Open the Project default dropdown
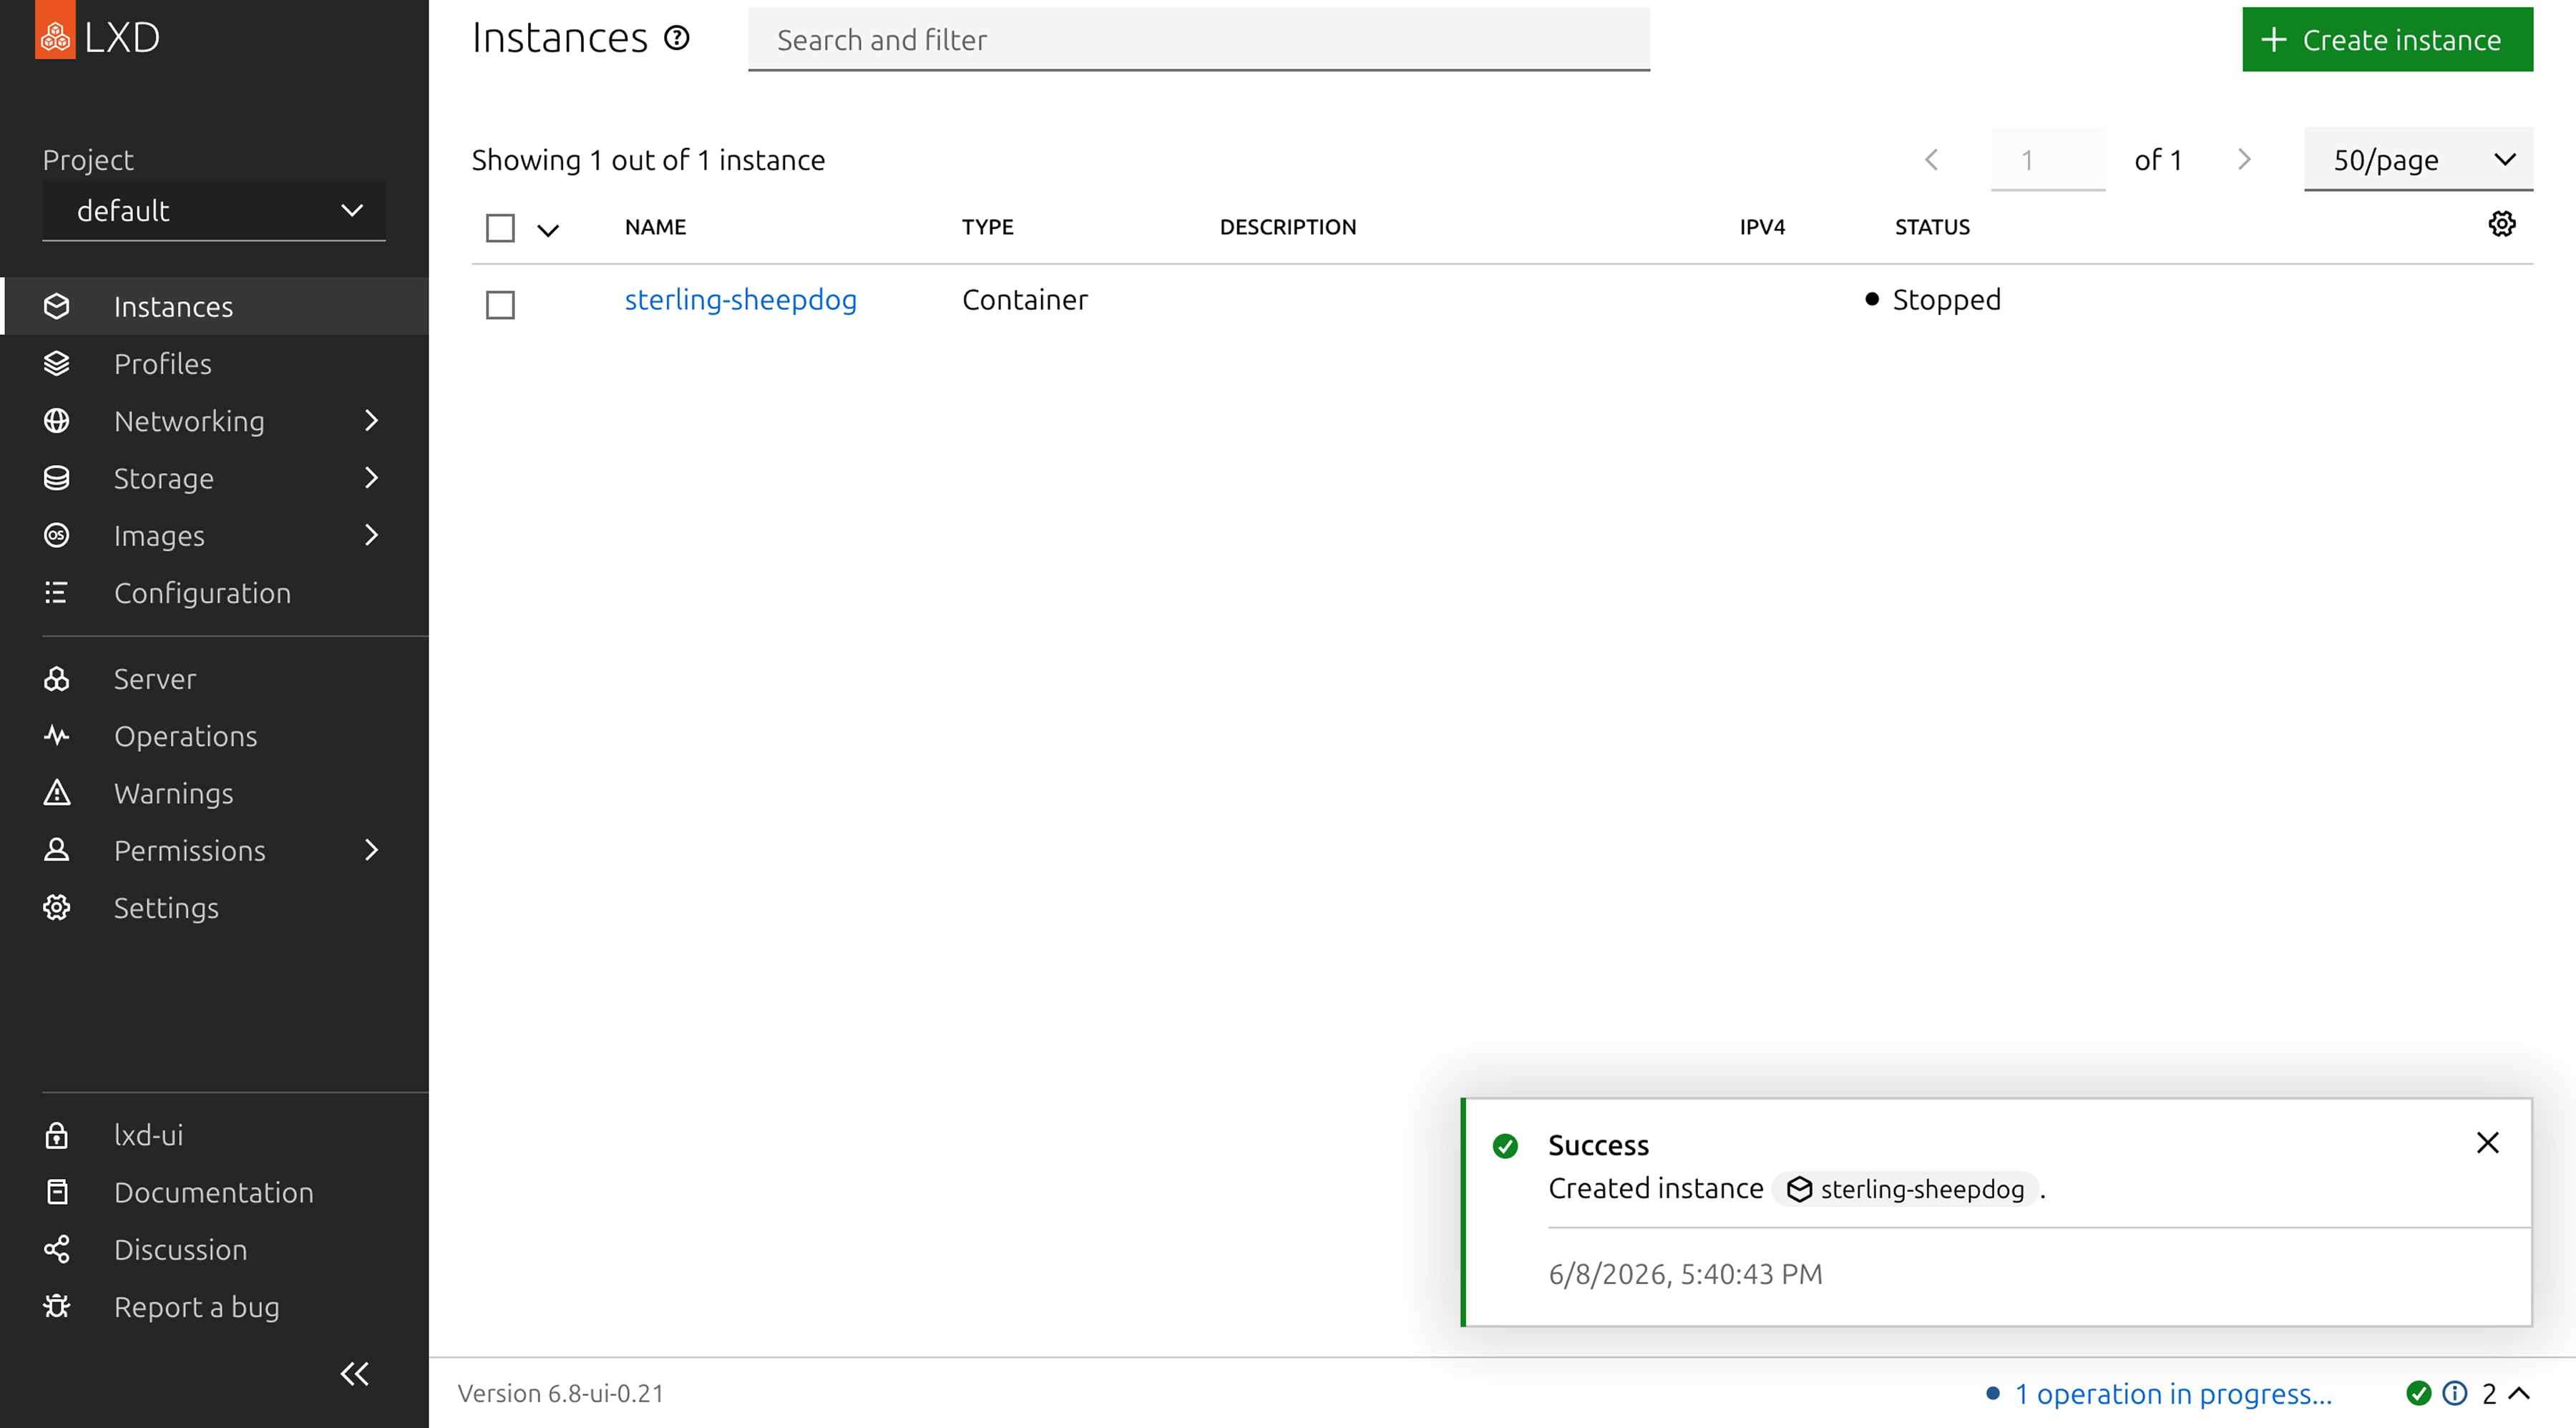 pyautogui.click(x=214, y=211)
